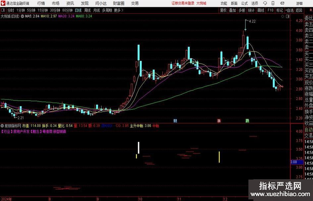The width and height of the screenshot is (313, 201).
Task: Expand the 股朋指标网 indicator dropdown
Action: pos(2,126)
